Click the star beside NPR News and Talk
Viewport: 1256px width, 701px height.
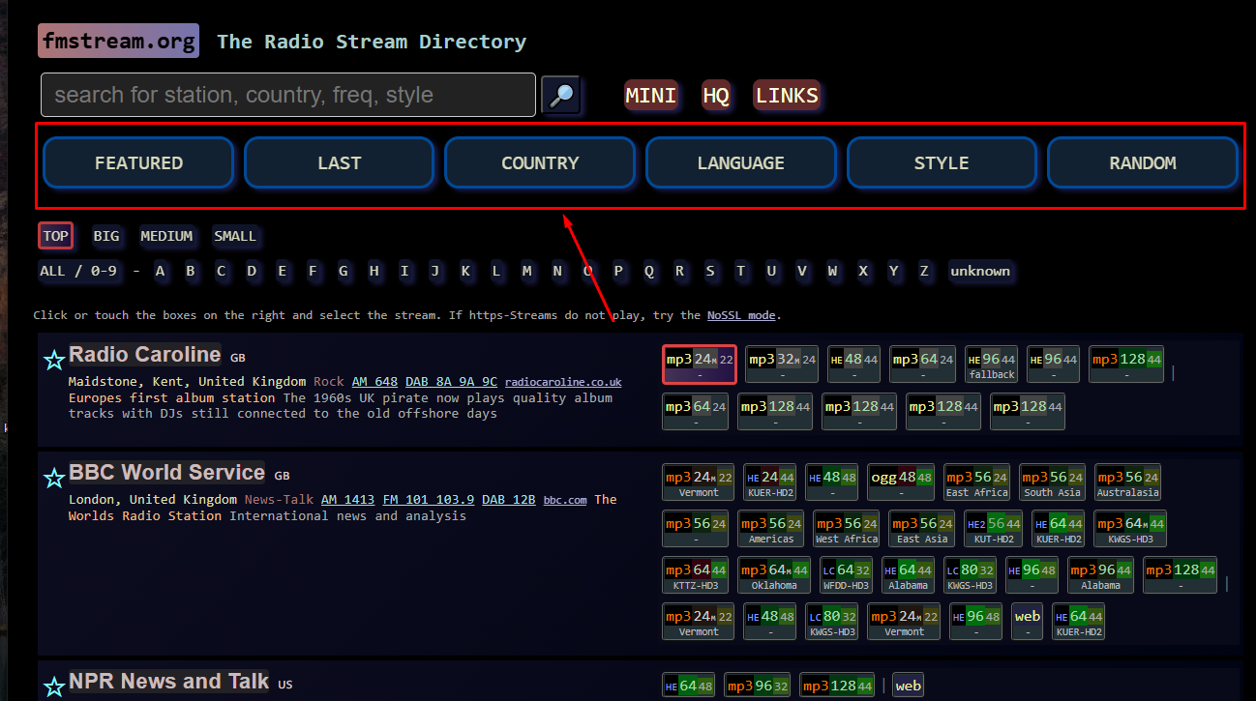click(54, 686)
